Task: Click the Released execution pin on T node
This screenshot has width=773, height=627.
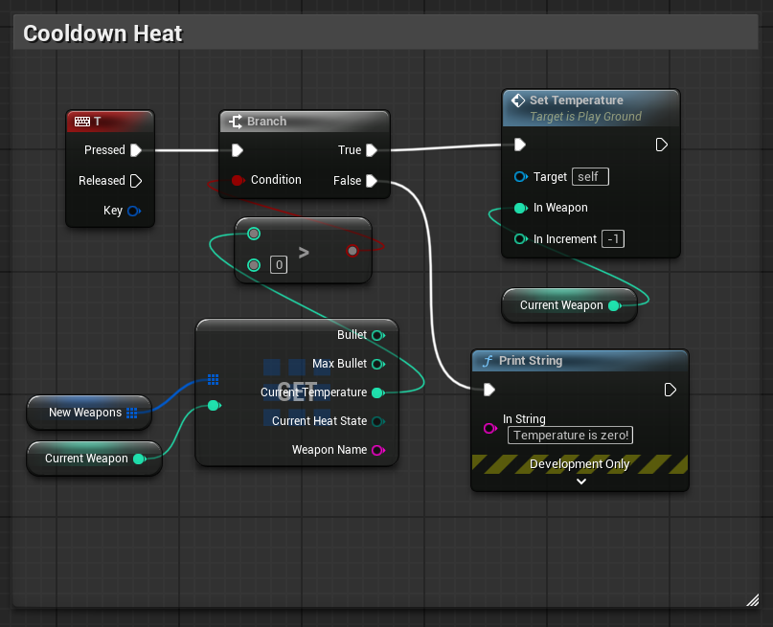Action: point(136,181)
